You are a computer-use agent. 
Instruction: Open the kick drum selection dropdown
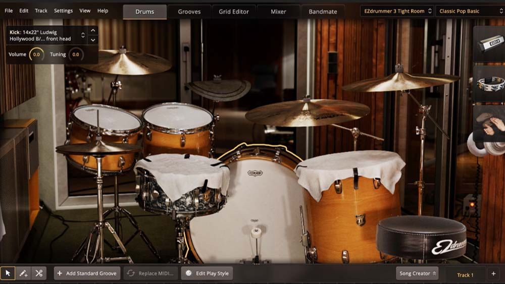(x=47, y=35)
